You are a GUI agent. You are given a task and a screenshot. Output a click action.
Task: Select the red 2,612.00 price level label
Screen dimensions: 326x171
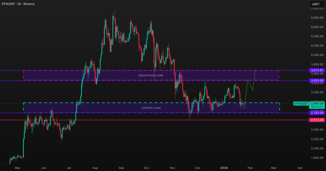point(317,120)
